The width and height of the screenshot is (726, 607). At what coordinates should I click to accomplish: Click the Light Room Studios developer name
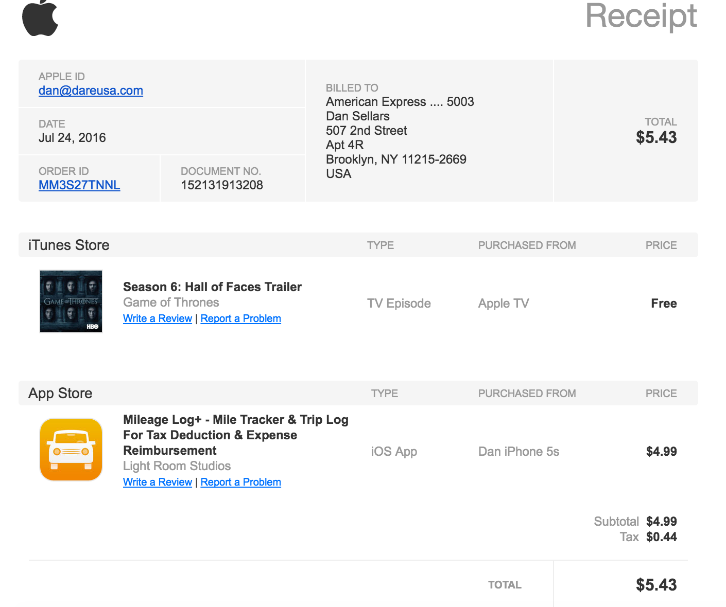177,466
